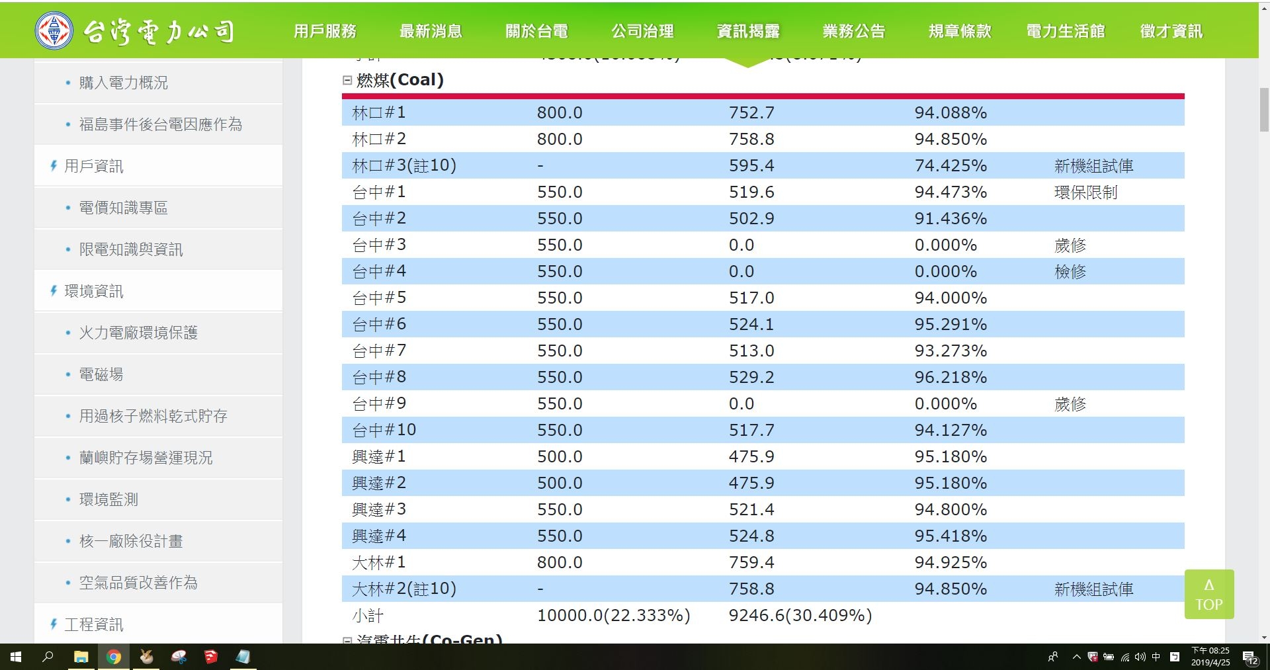Viewport: 1270px width, 670px height.
Task: Open the 規章條款 menu
Action: (960, 31)
